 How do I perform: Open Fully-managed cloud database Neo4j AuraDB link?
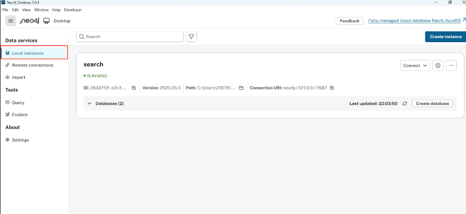point(414,21)
